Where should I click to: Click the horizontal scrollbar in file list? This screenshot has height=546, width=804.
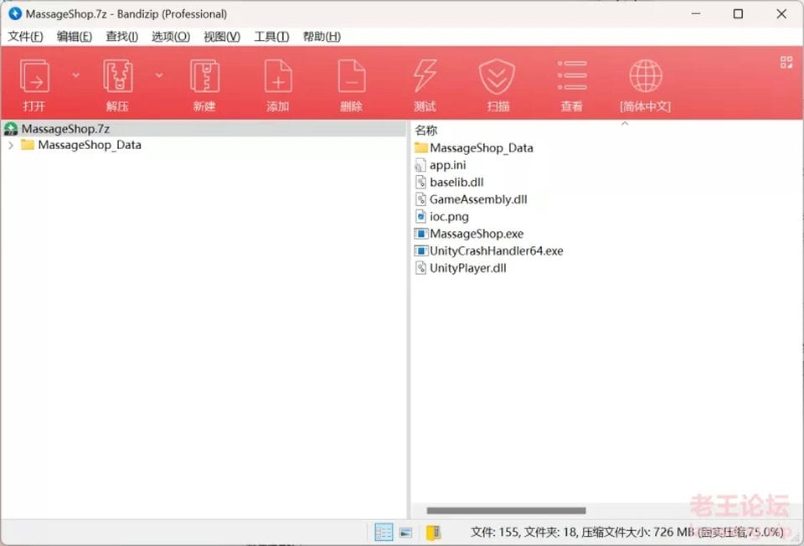click(506, 511)
